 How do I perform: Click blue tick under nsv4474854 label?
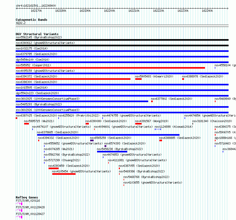pyautogui.click(x=185, y=118)
